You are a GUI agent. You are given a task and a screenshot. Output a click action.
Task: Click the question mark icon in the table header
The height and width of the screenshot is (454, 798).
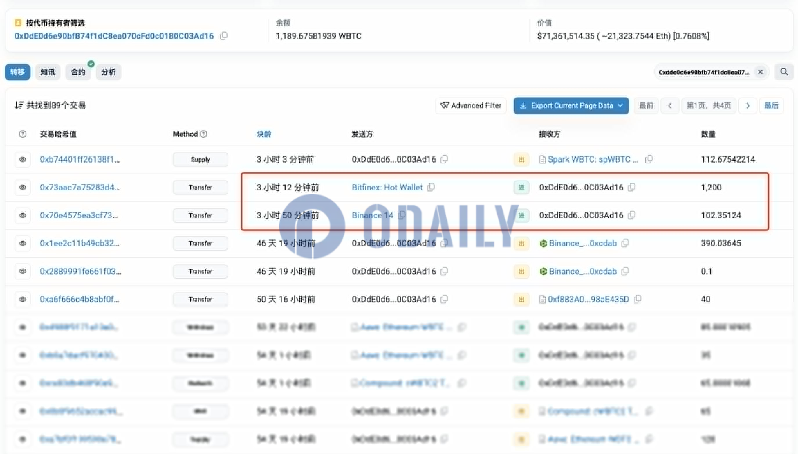click(x=22, y=134)
